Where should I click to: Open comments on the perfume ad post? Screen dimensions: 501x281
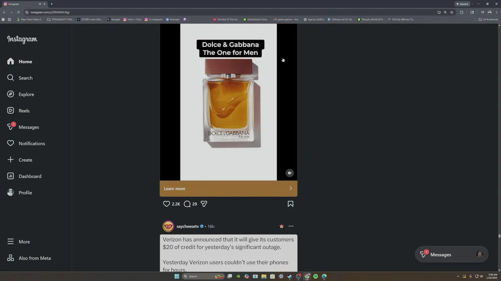pyautogui.click(x=187, y=204)
